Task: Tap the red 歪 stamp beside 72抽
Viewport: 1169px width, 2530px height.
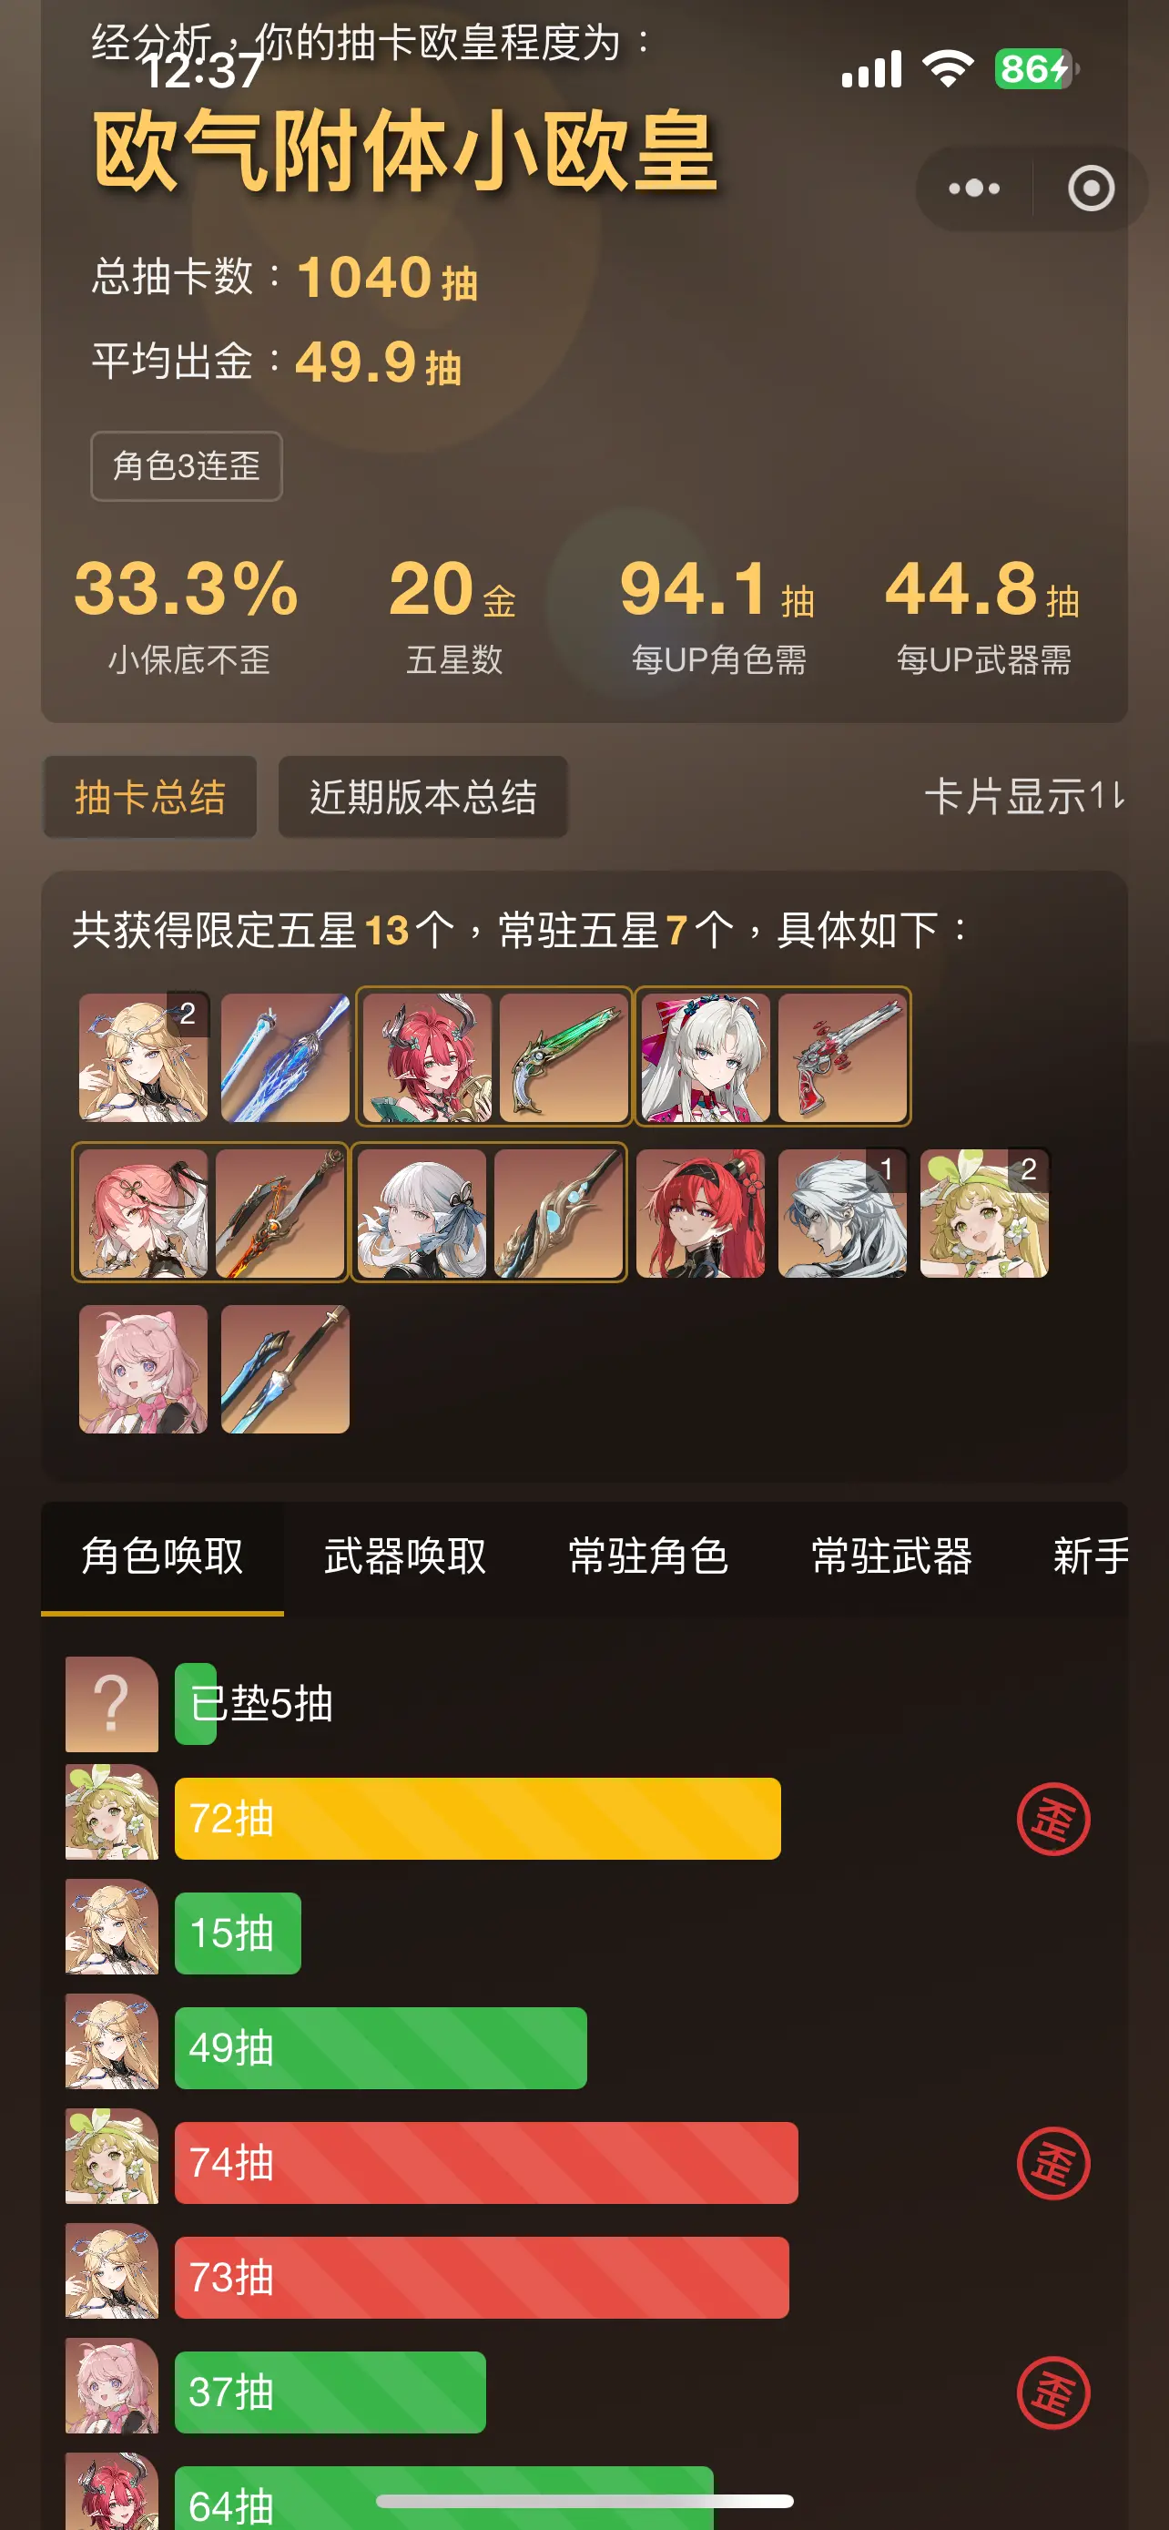Action: click(x=1053, y=1819)
